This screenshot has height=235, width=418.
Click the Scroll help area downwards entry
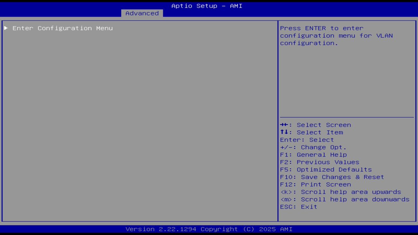click(x=345, y=199)
